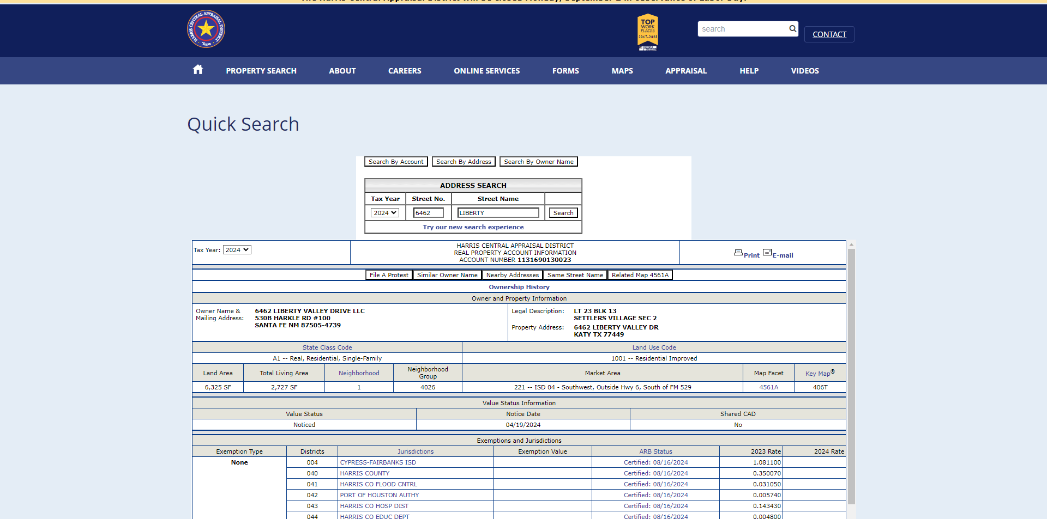Open Ownership History link
This screenshot has height=519, width=1047.
pos(519,287)
